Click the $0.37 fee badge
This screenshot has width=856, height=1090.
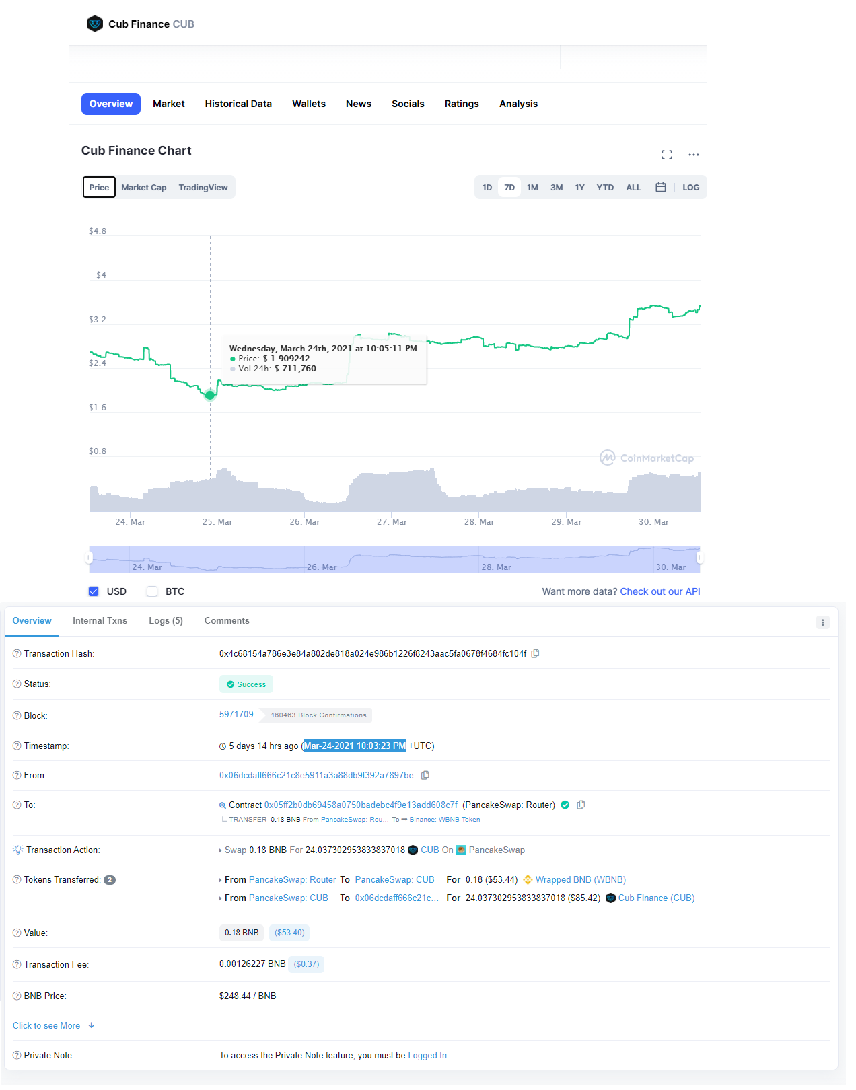307,964
